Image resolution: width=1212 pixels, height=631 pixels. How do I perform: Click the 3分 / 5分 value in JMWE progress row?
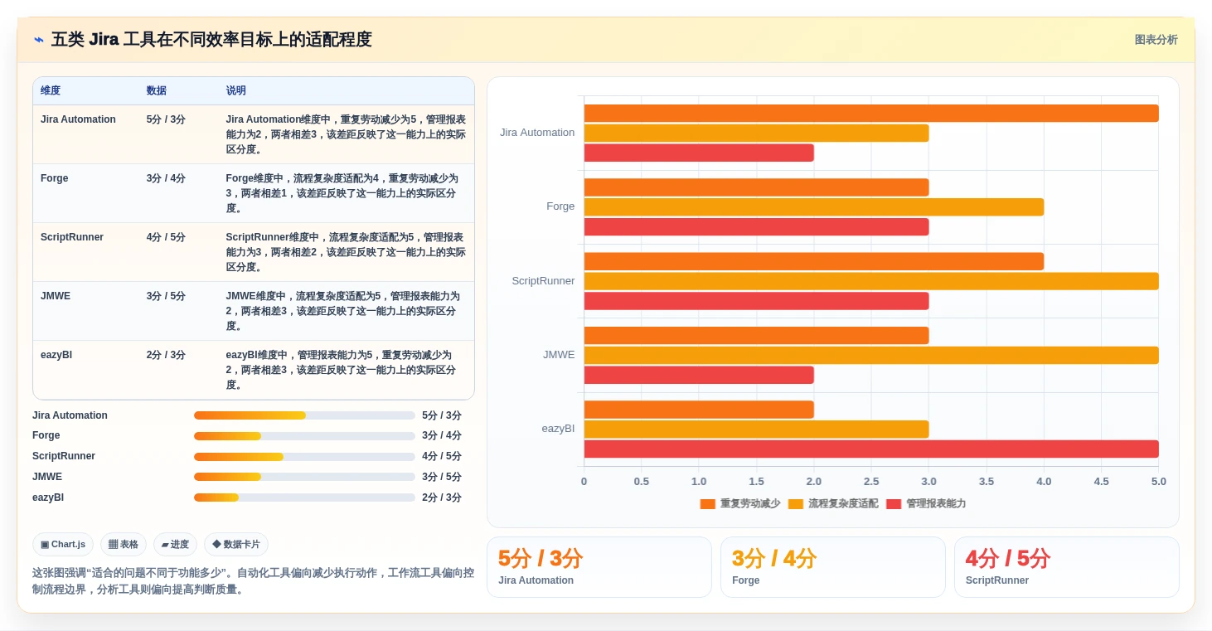442,477
